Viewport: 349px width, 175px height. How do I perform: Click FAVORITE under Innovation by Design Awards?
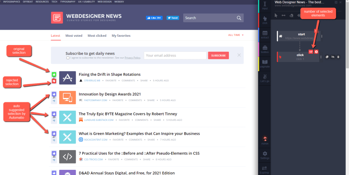[x=118, y=100]
